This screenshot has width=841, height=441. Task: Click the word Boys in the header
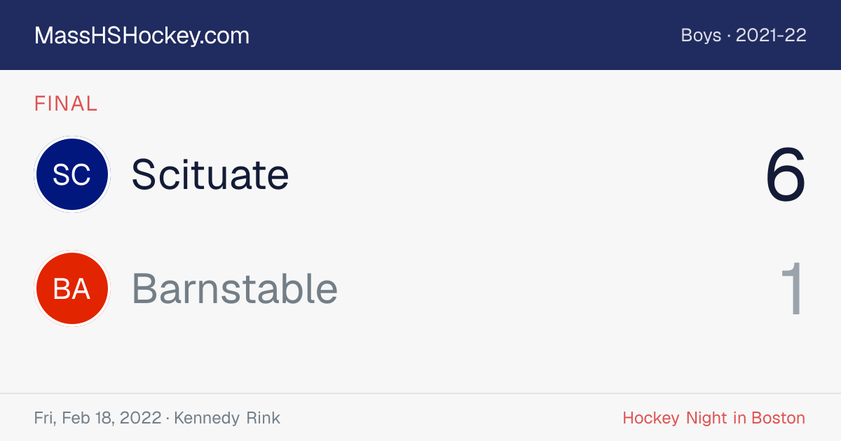[x=701, y=35]
